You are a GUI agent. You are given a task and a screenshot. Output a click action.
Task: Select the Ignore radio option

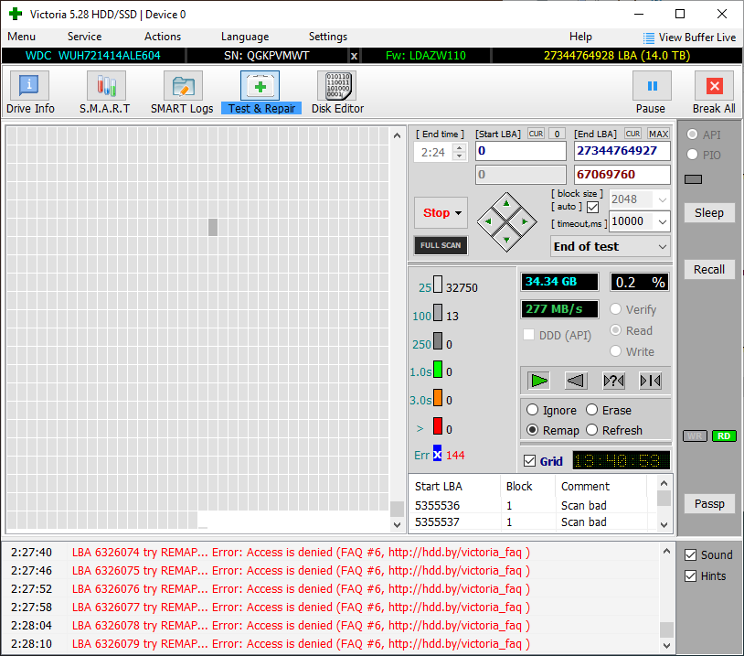click(532, 410)
